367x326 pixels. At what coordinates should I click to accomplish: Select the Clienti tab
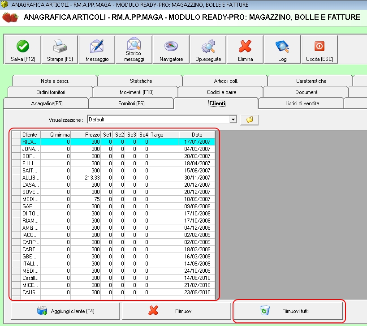[217, 103]
